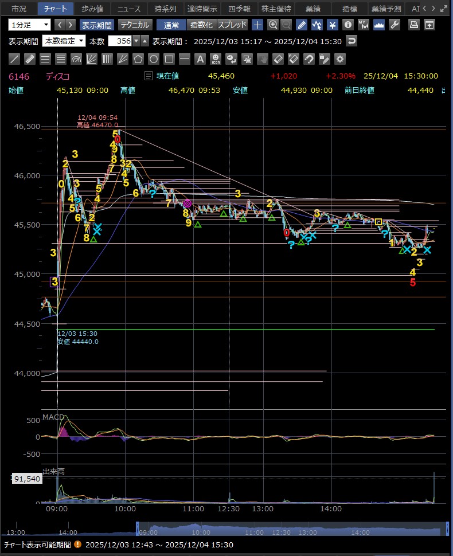Expand the 本数 count dropdown arrow
453x556 pixels.
tap(135, 41)
